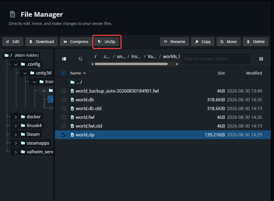Check the world.db.old checkbox

[x=64, y=108]
